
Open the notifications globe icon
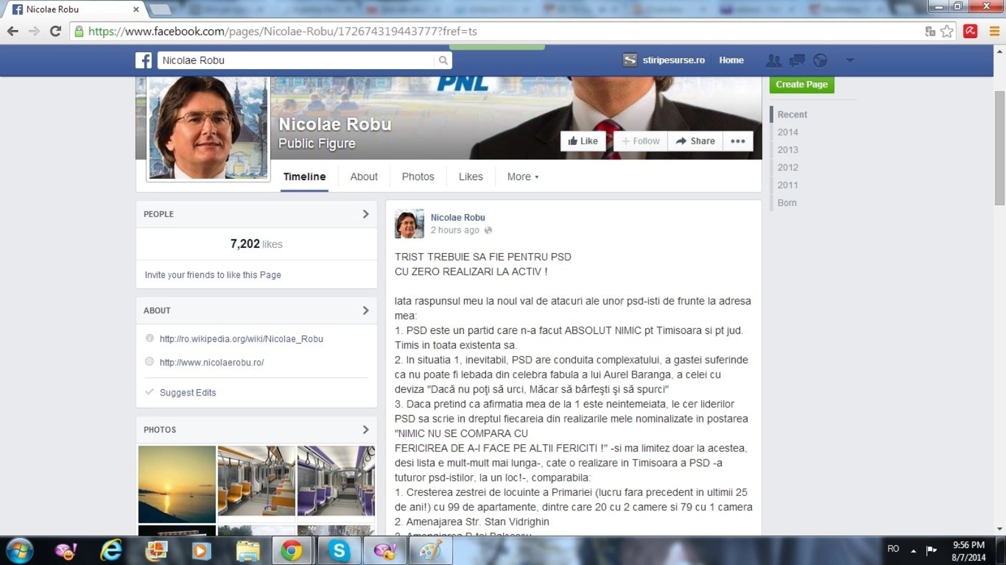820,60
